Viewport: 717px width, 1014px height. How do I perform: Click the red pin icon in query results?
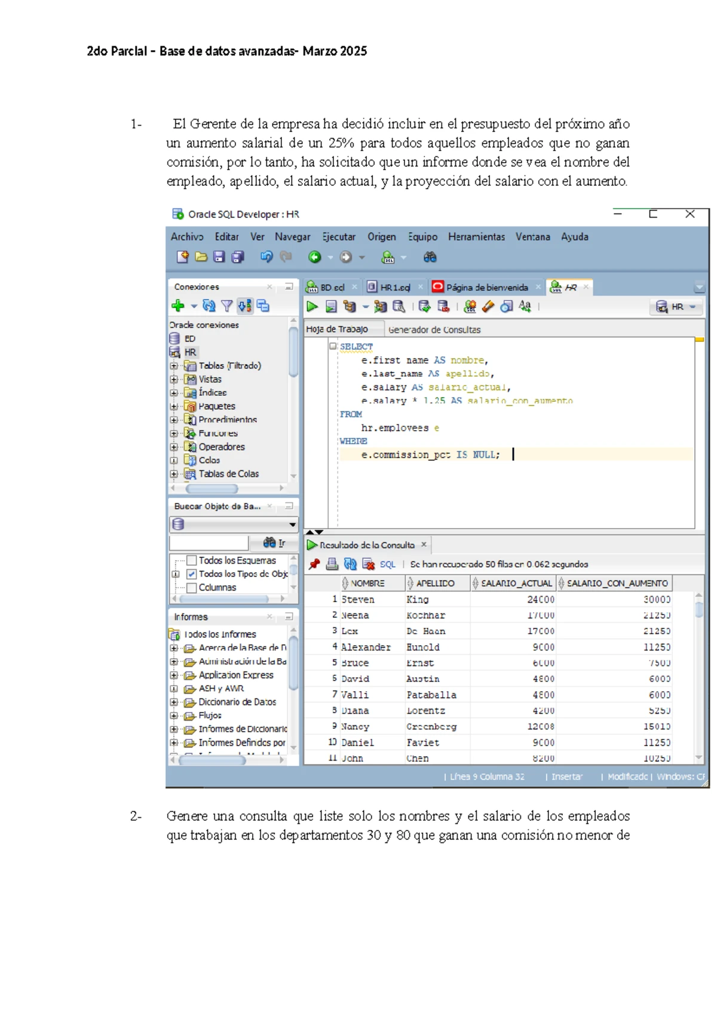click(314, 564)
